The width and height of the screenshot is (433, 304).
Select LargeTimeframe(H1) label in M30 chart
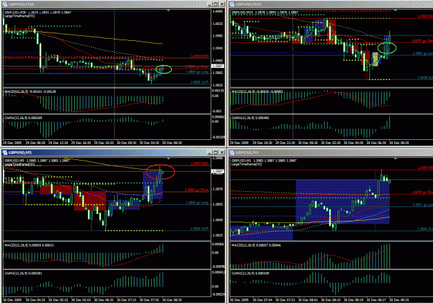(x=19, y=16)
